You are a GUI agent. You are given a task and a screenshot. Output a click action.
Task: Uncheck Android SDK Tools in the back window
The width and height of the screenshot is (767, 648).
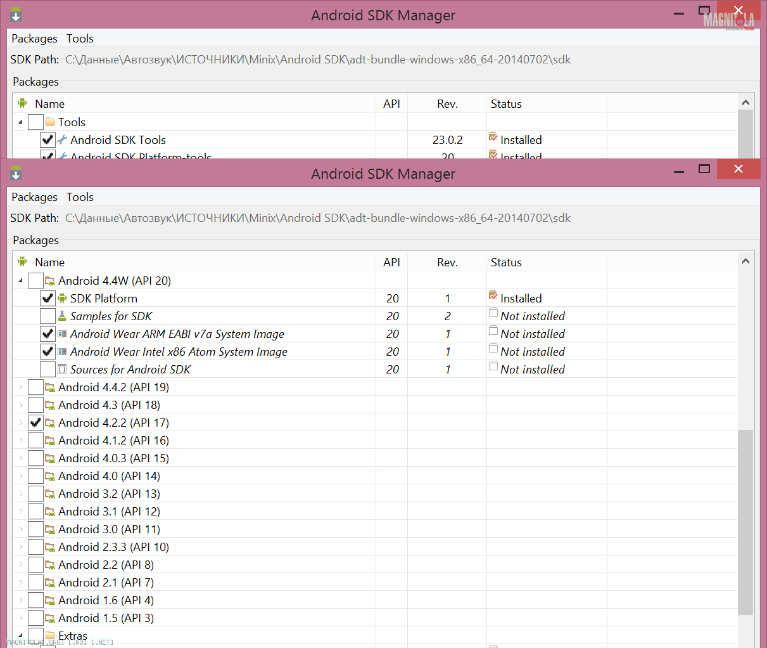pos(48,139)
